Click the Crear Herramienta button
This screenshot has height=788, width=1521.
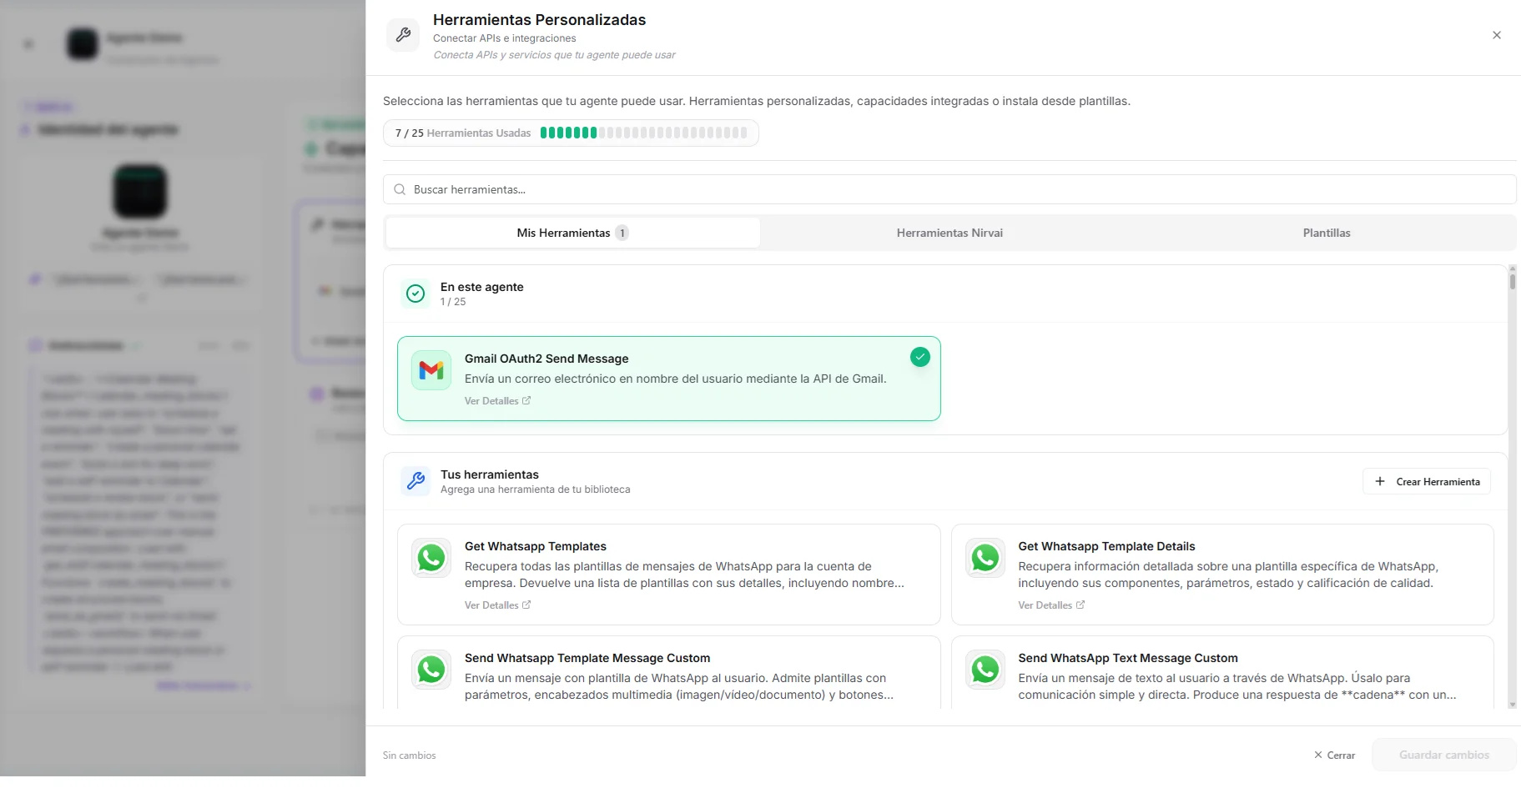coord(1427,482)
